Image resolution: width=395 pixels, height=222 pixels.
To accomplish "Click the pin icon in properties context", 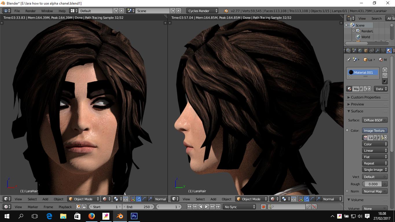I will [x=349, y=59].
